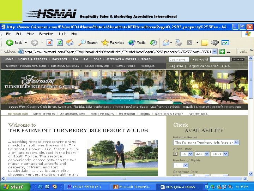Launch Internet Explorer from quick launch
This screenshot has width=254, height=191.
(40, 187)
